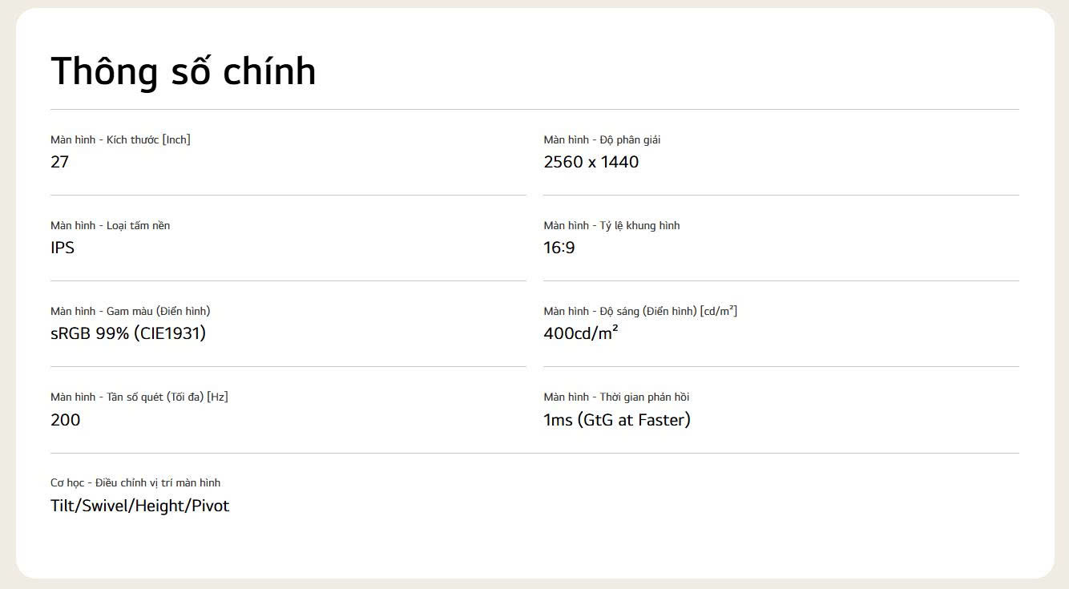Select the 1ms (GtG at Faster) value
Viewport: 1069px width, 589px height.
616,420
